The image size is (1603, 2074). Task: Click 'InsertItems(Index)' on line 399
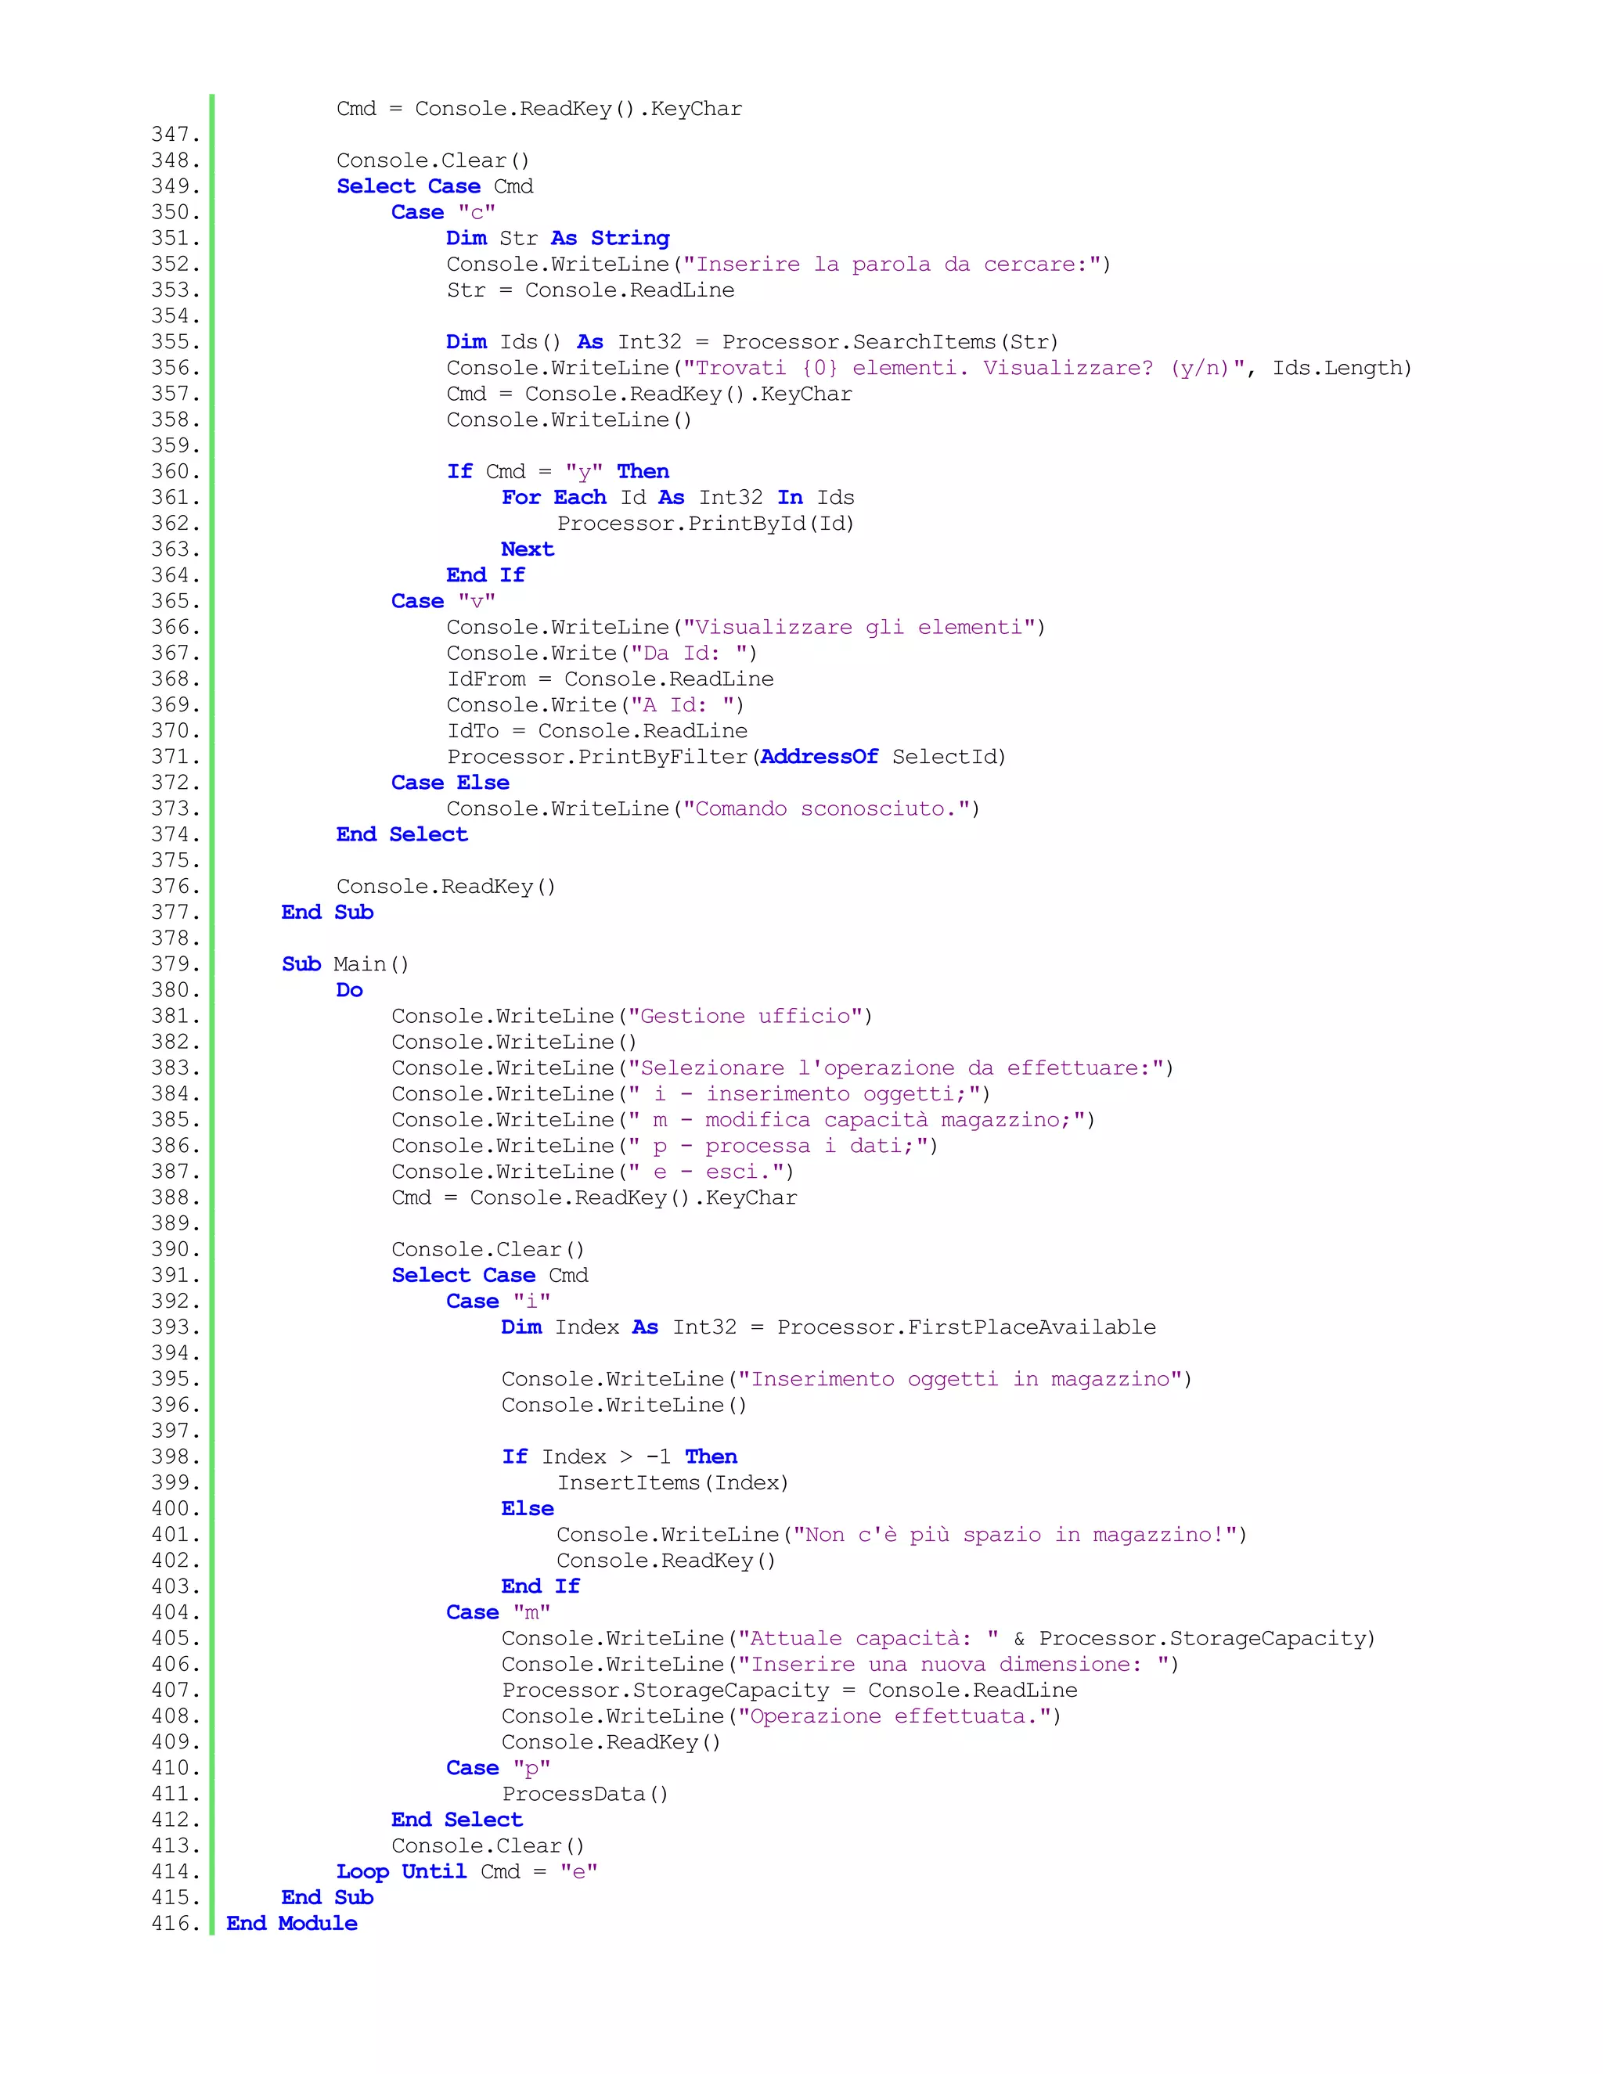[x=673, y=1482]
